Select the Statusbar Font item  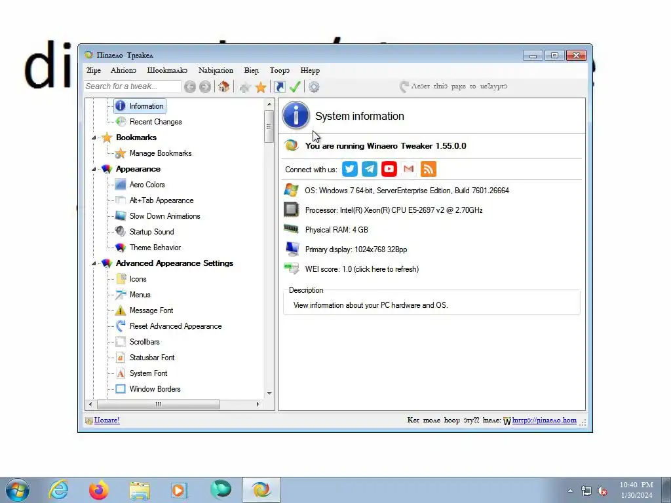(152, 358)
